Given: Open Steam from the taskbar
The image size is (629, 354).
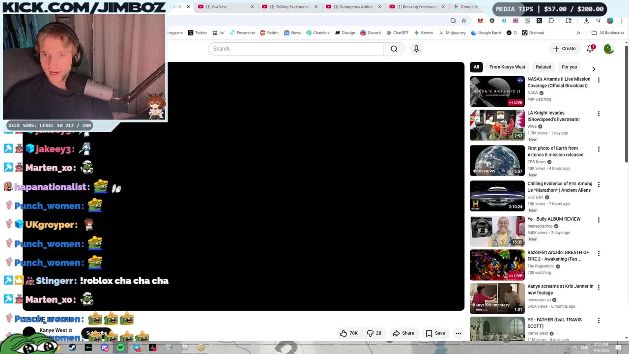Looking at the screenshot, I should 72,348.
